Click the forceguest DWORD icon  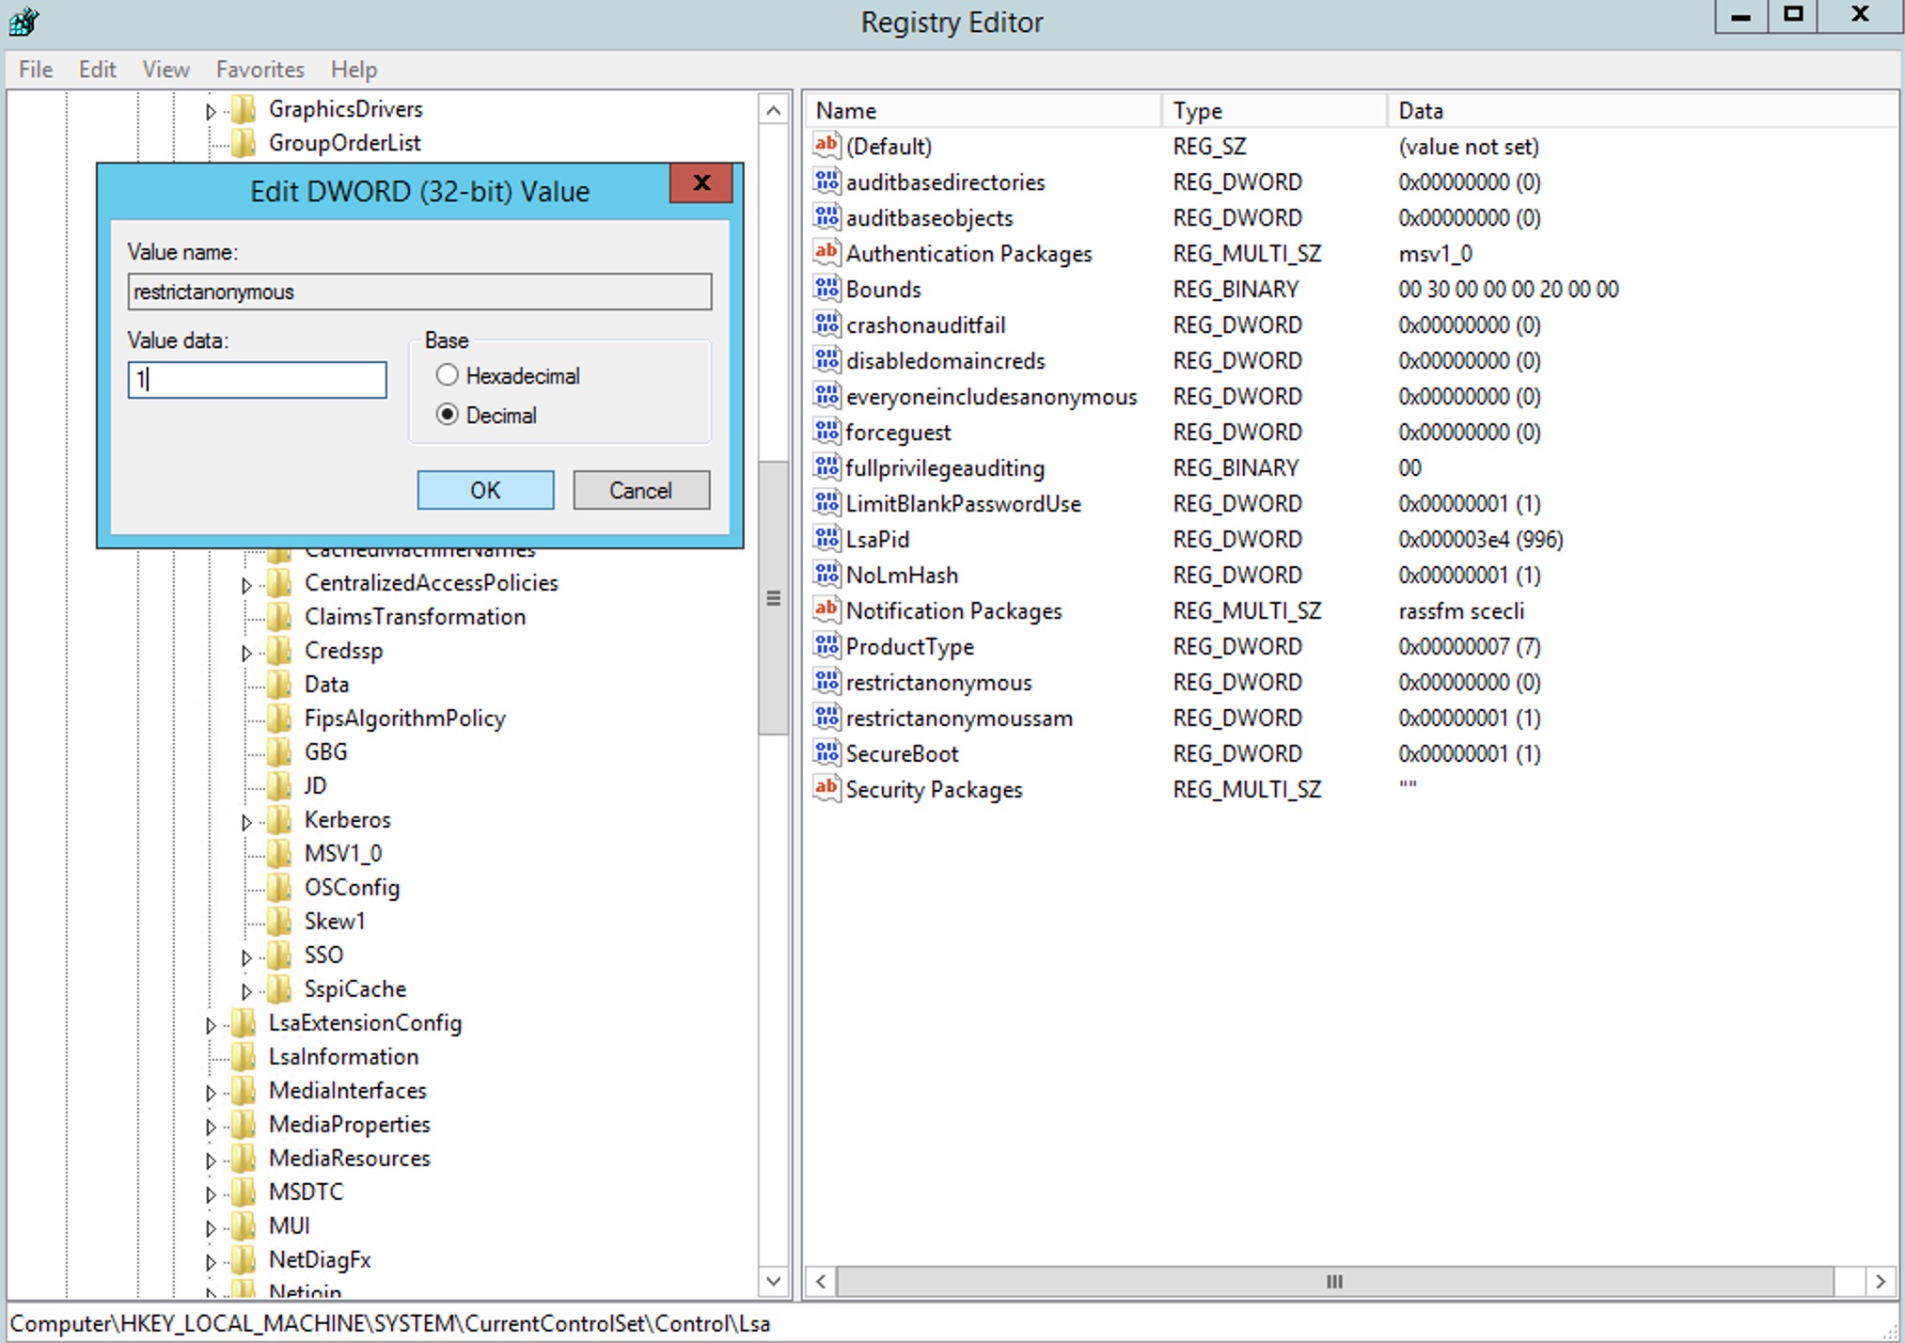coord(827,432)
